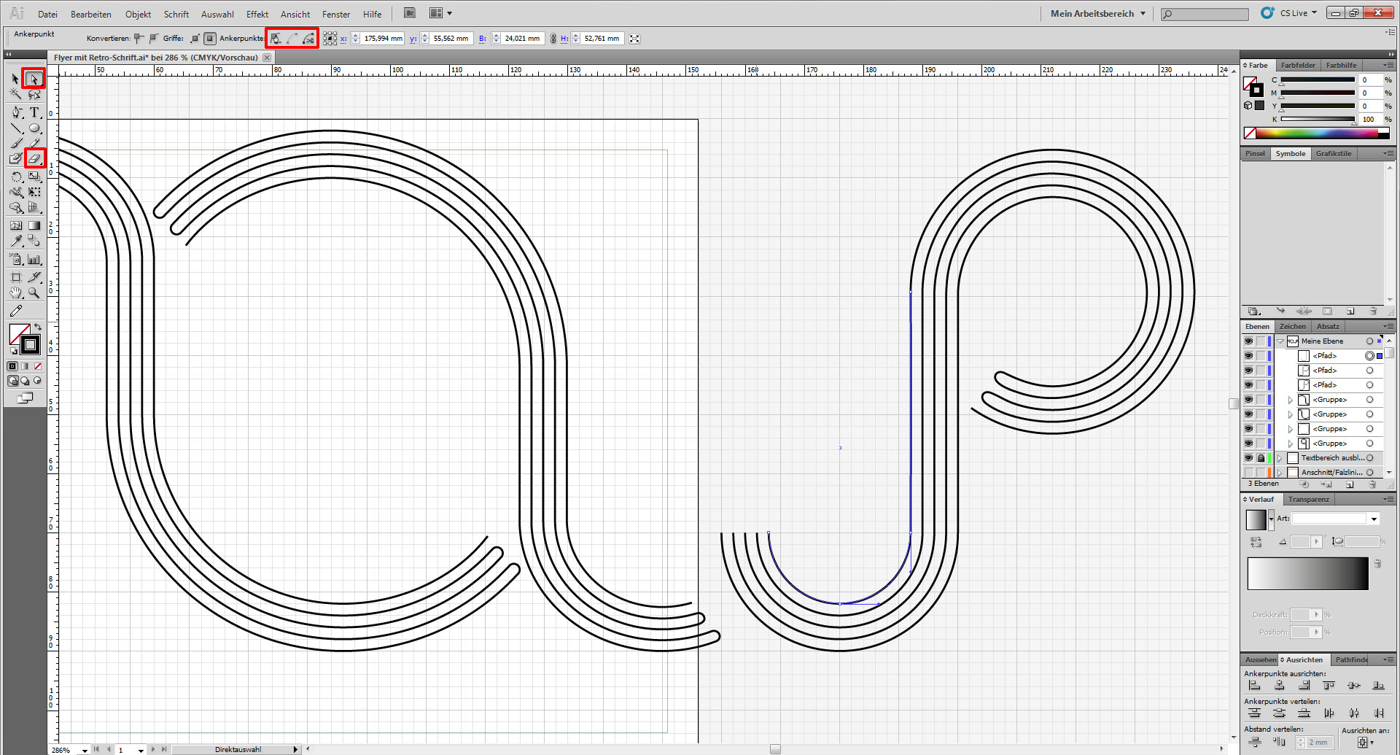This screenshot has height=755, width=1400.
Task: Show the Anschnitt/Falzlinie layer
Action: coord(1248,473)
